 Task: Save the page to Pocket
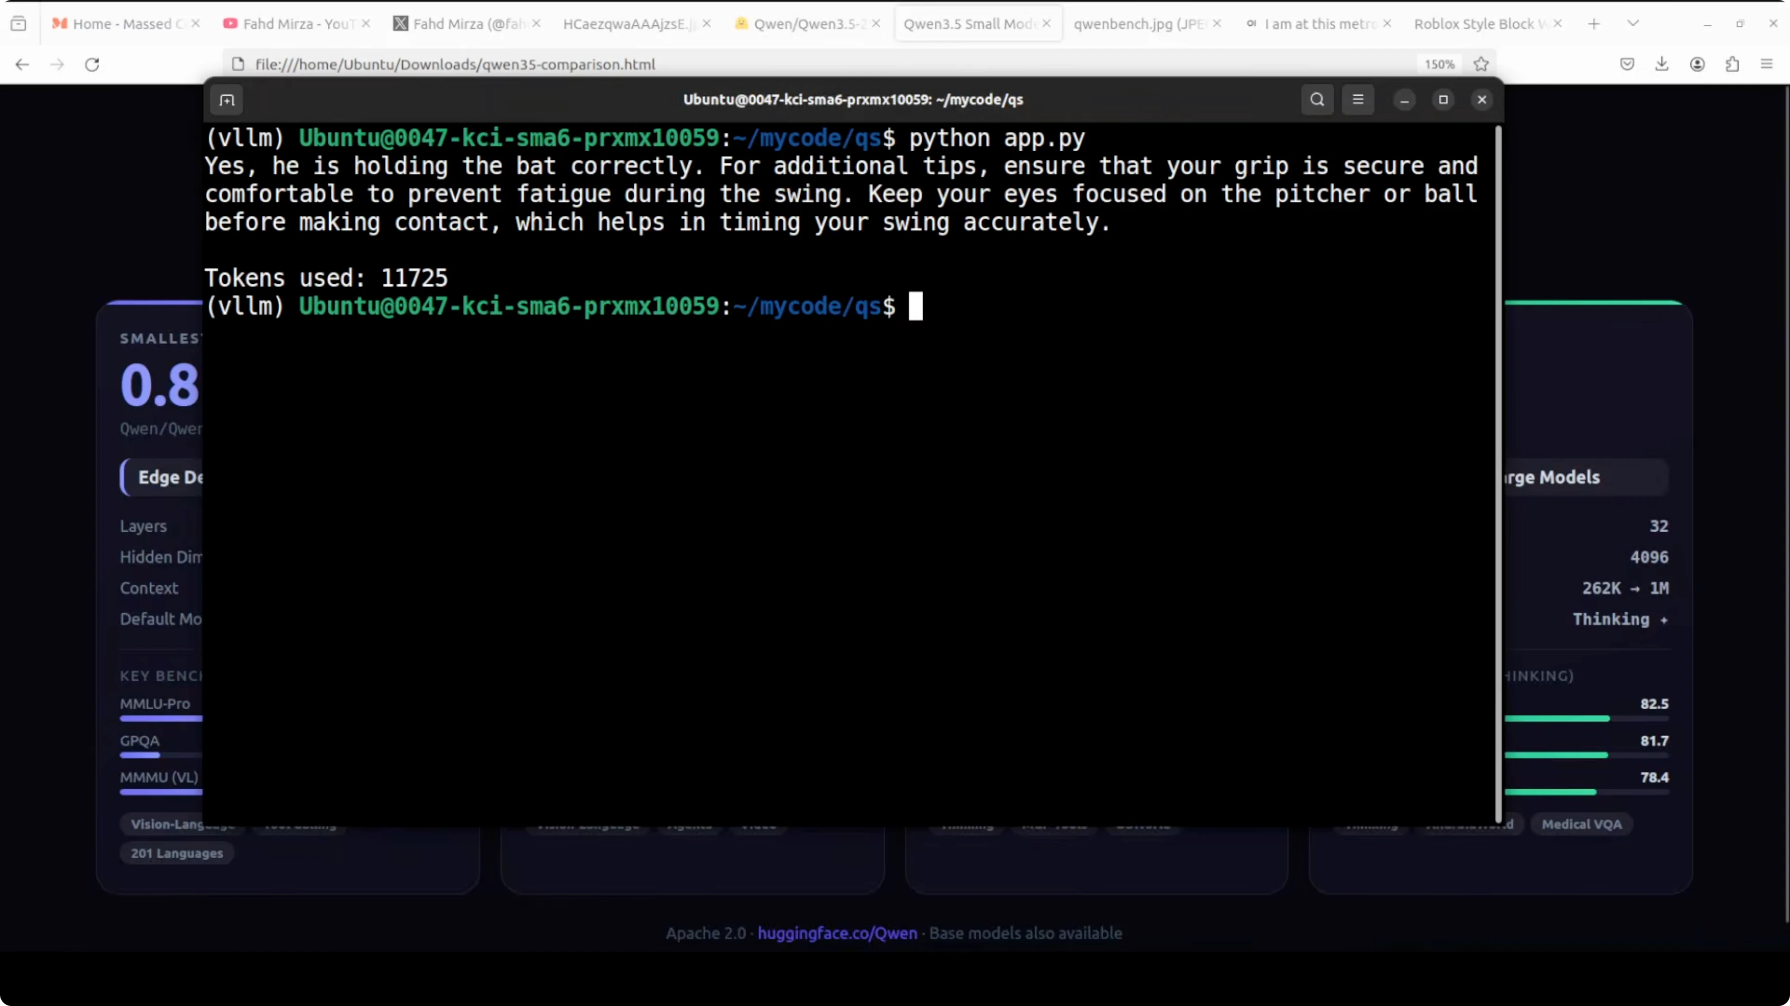pos(1628,64)
